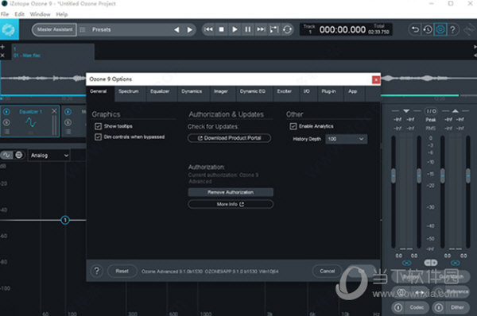Switch to the Exciter tab
This screenshot has height=316, width=477.
[284, 91]
